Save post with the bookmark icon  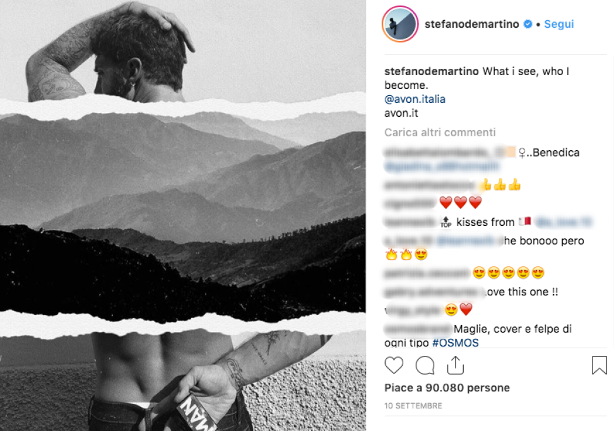point(599,365)
